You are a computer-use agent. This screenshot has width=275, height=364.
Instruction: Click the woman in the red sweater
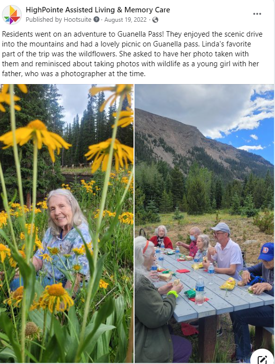point(161,237)
